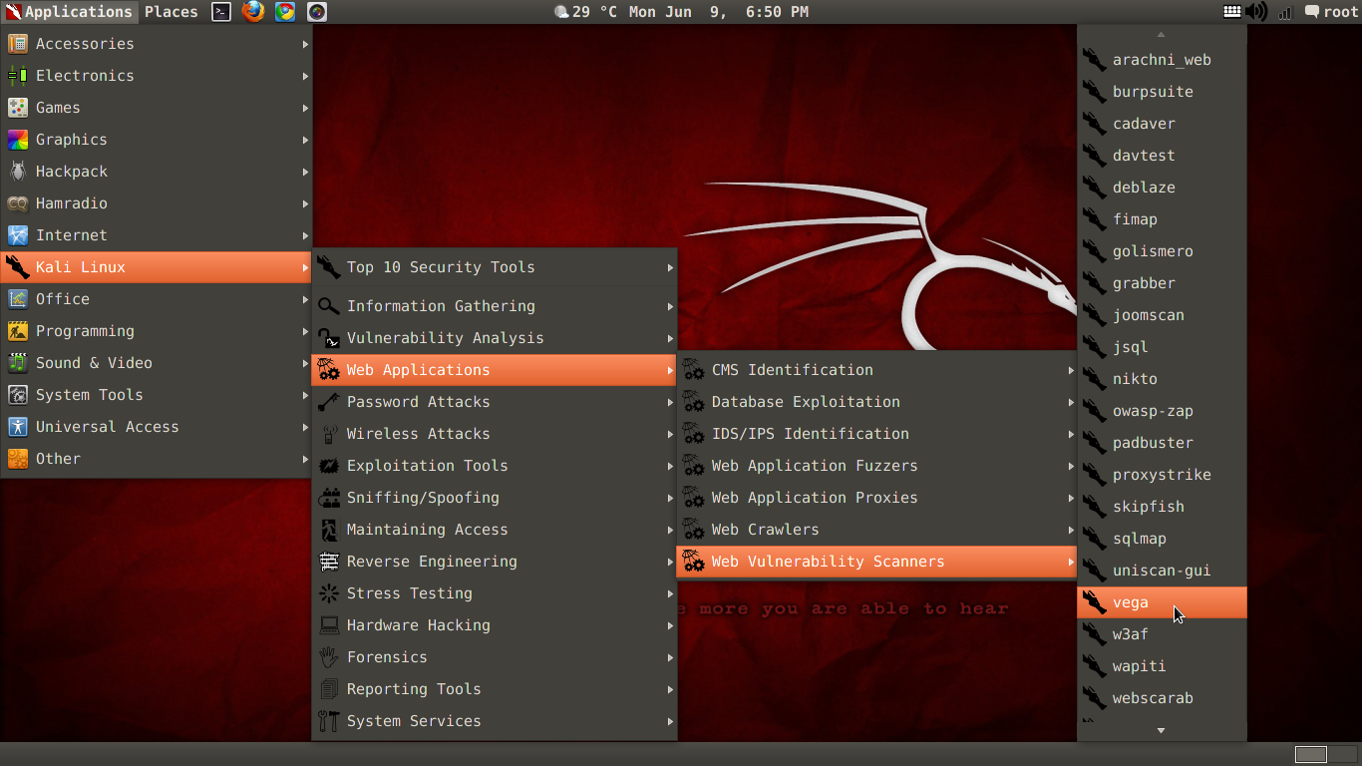Expand the System Tools submenu arrow
Screen dimensions: 1362x766
coord(305,395)
